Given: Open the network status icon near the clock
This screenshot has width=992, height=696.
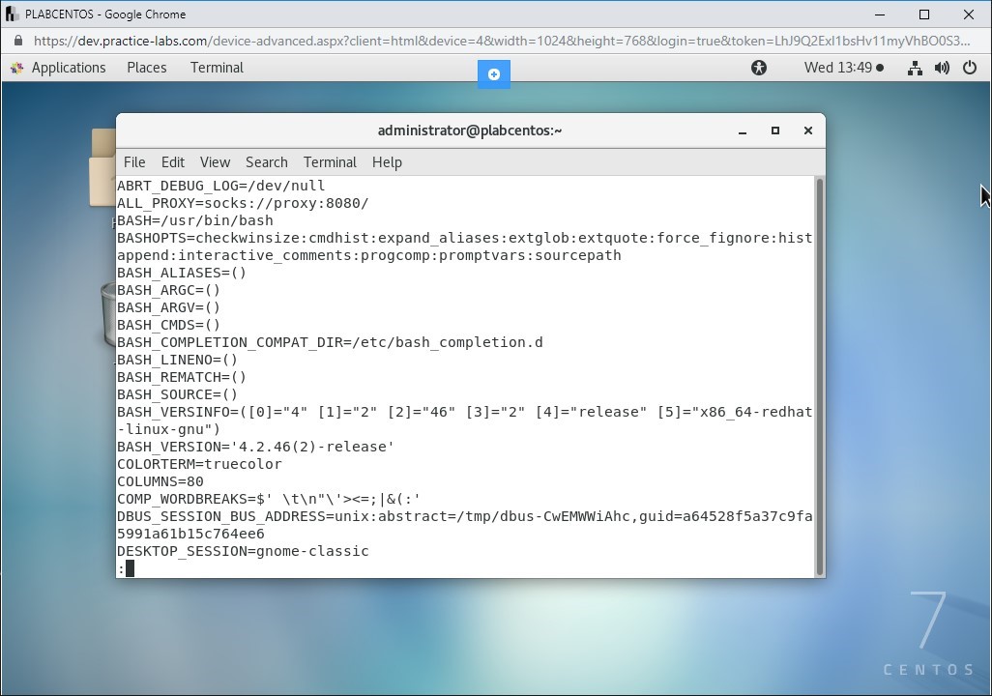Looking at the screenshot, I should click(x=914, y=68).
